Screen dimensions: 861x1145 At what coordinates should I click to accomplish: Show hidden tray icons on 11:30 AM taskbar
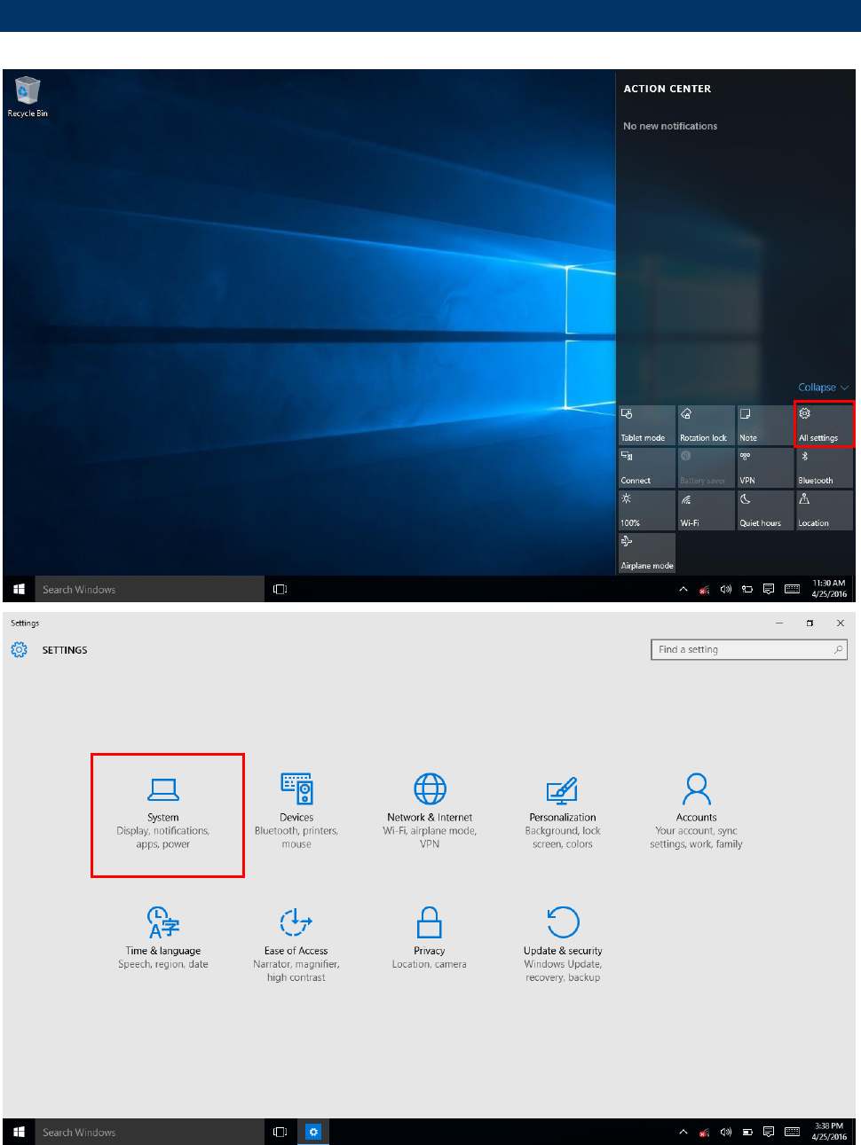(683, 589)
